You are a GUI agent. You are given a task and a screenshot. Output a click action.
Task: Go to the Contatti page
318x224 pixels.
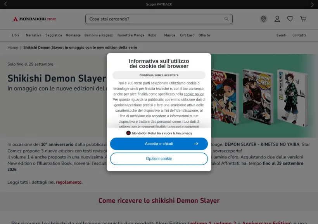point(299,35)
